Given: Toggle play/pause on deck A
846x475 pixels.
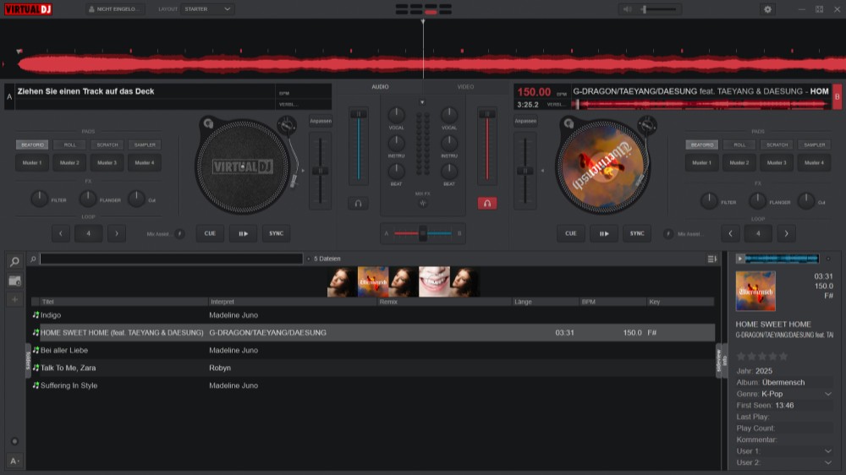Looking at the screenshot, I should 243,233.
